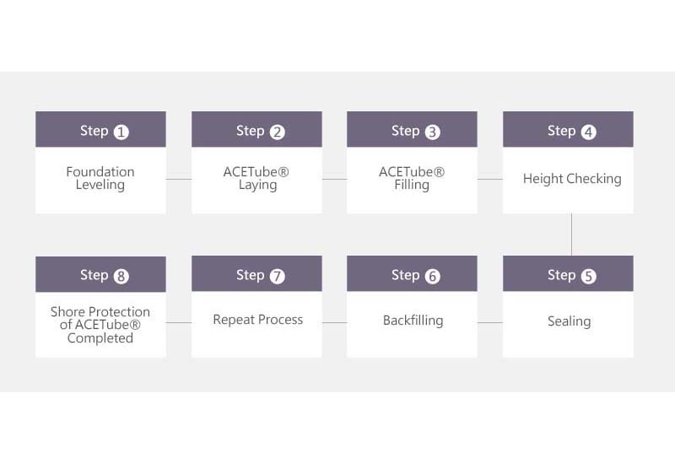Click the Height Checking label
The width and height of the screenshot is (675, 464).
click(572, 179)
